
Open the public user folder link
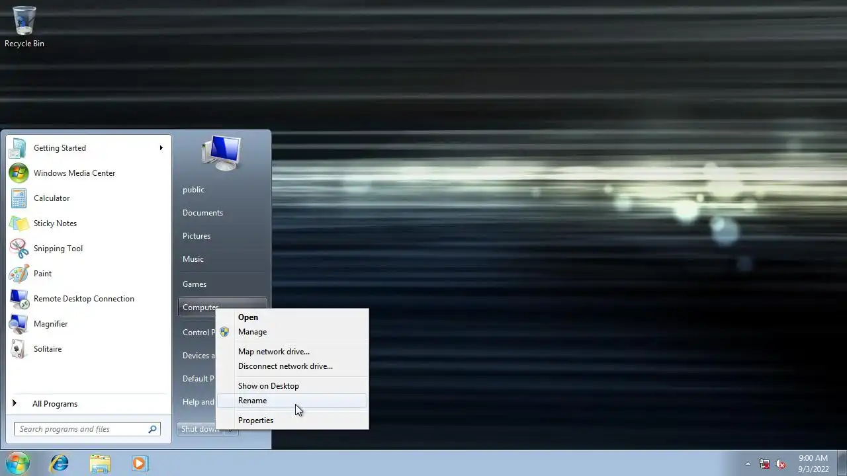(x=222, y=190)
